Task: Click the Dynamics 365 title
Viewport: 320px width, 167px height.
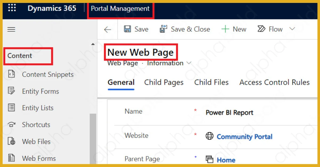Action: (x=52, y=8)
